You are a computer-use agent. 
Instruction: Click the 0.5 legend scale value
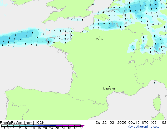9,128
